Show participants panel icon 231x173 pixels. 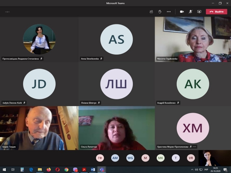tap(151, 12)
